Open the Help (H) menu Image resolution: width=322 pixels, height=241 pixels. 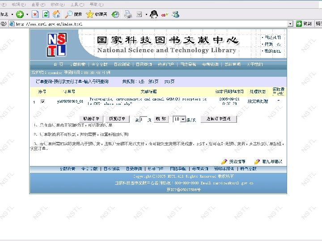[x=97, y=4]
